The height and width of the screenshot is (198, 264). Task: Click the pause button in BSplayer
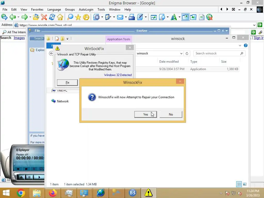(x=29, y=177)
